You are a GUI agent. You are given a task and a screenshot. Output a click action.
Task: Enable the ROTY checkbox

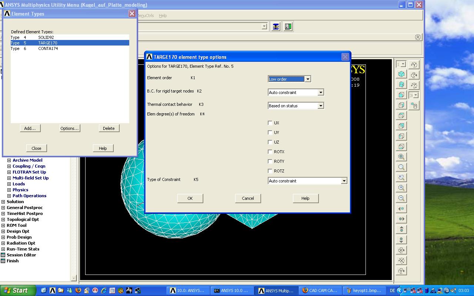pyautogui.click(x=270, y=161)
